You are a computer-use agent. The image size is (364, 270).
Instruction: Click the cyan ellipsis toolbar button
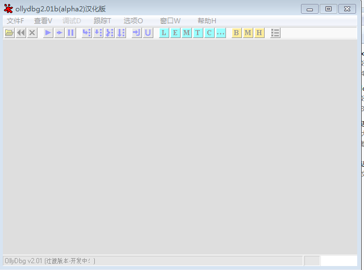point(221,33)
